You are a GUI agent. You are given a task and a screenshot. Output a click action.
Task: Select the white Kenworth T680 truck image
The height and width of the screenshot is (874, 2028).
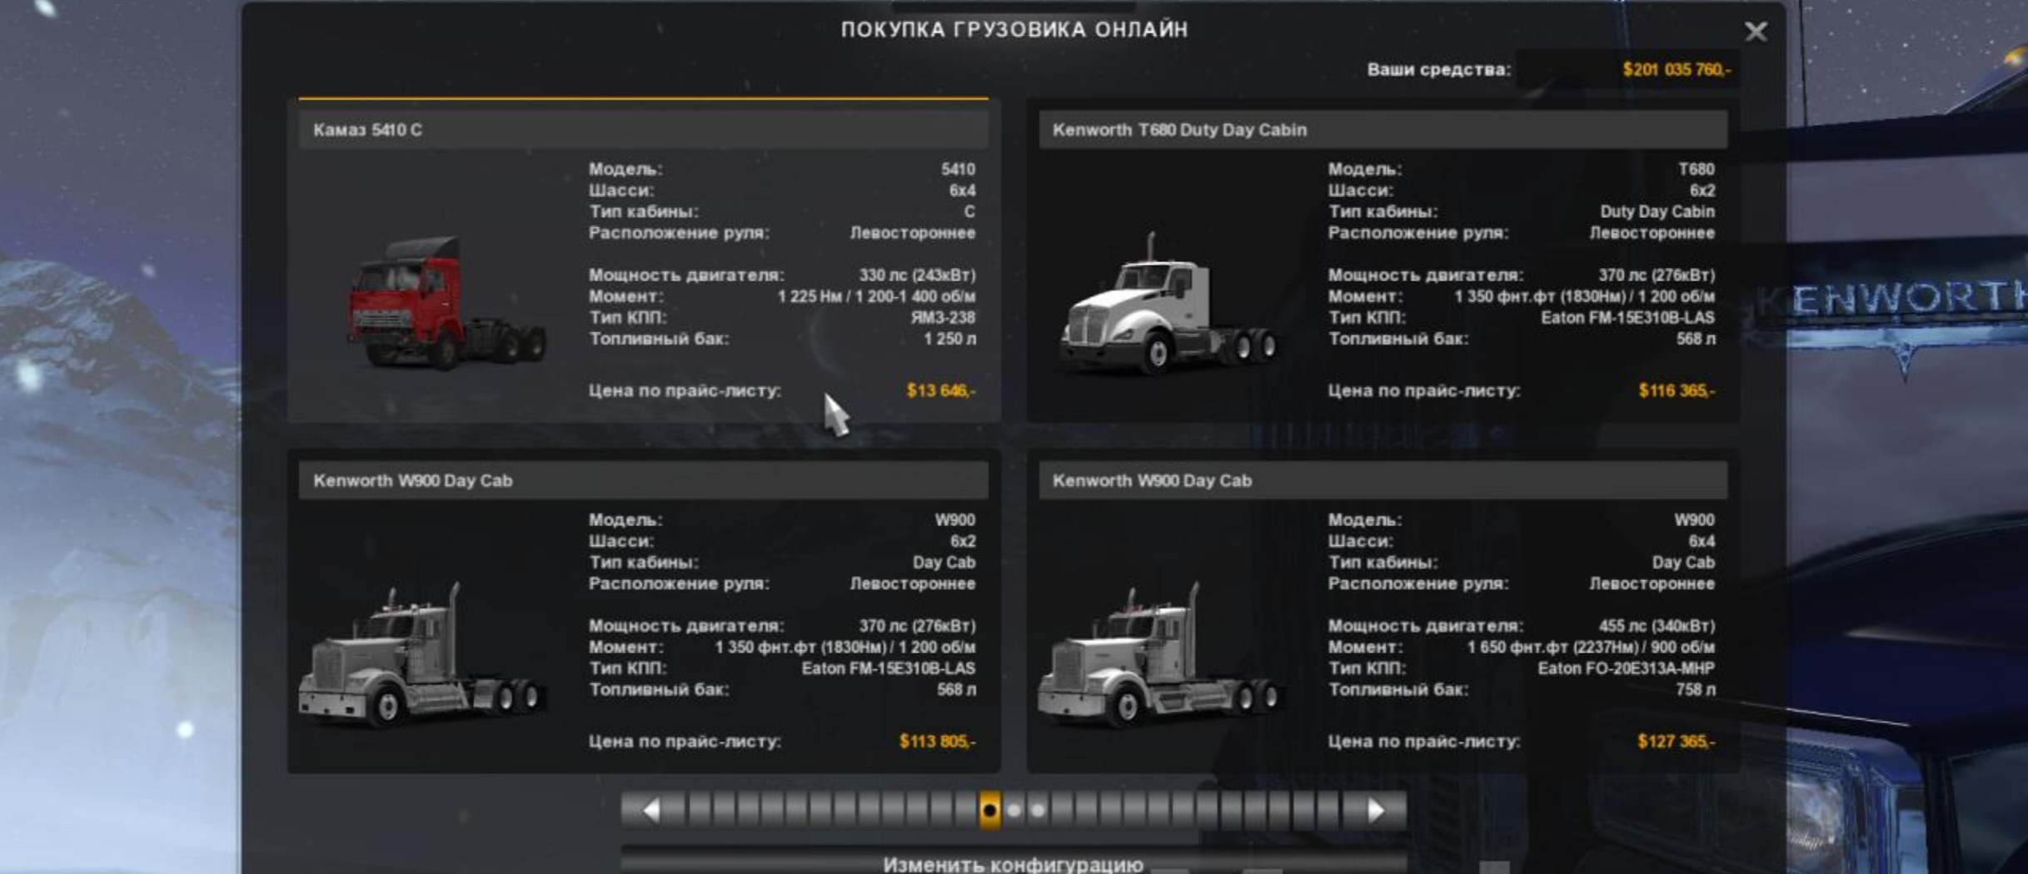[x=1166, y=308]
